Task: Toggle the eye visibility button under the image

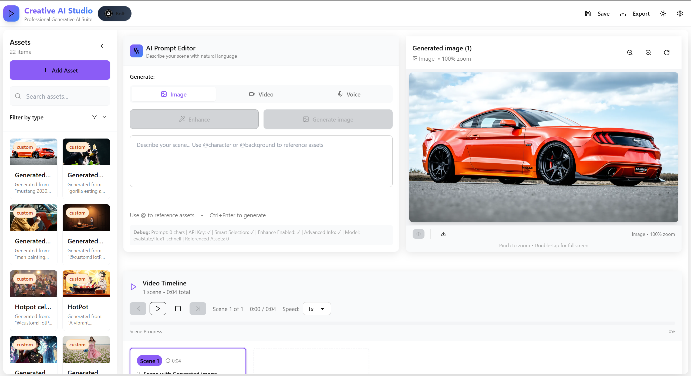Action: pyautogui.click(x=418, y=234)
